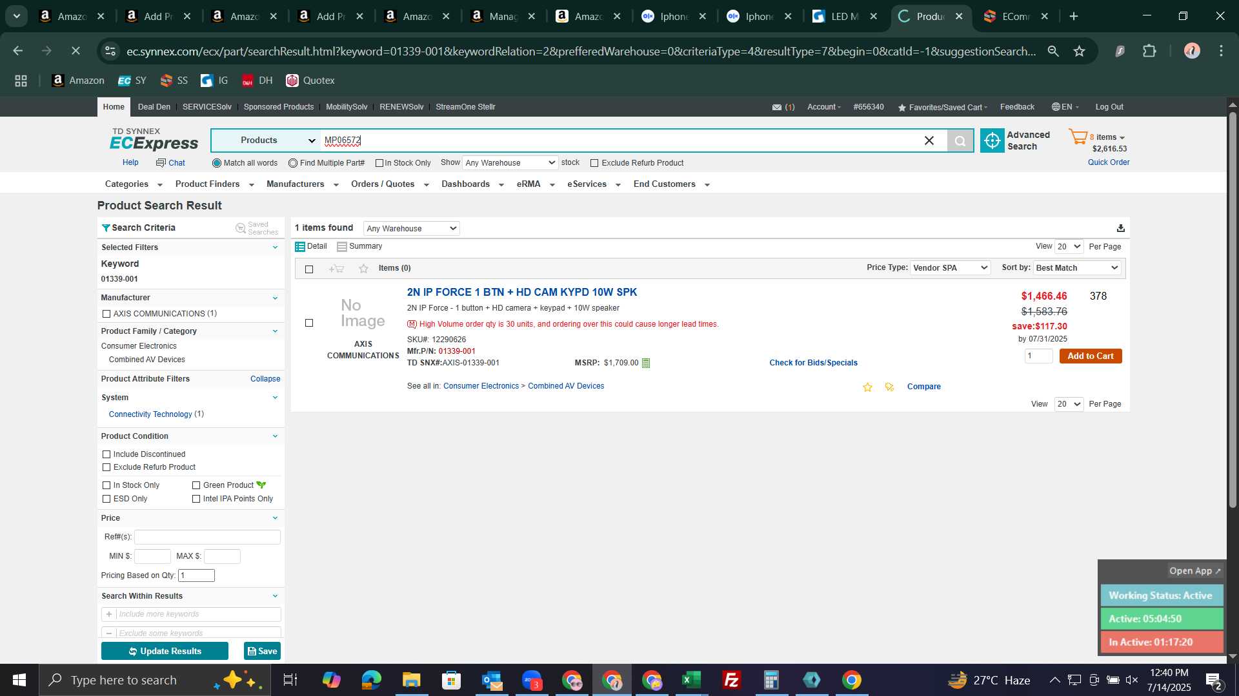Viewport: 1239px width, 696px height.
Task: Click the search magnifier button
Action: [960, 140]
